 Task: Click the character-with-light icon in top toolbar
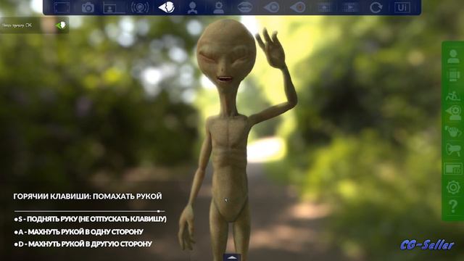click(x=219, y=7)
